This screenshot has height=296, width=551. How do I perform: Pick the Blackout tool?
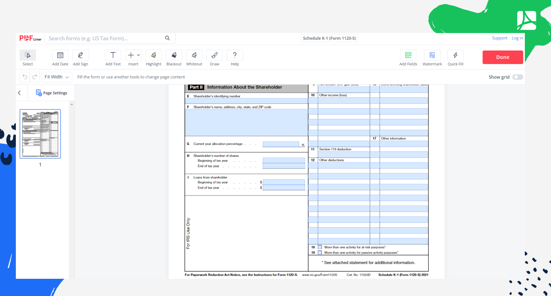174,55
